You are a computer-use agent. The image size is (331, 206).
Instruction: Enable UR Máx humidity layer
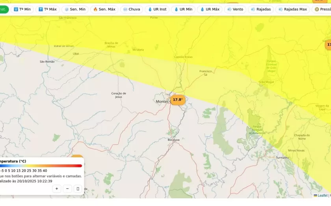point(210,9)
